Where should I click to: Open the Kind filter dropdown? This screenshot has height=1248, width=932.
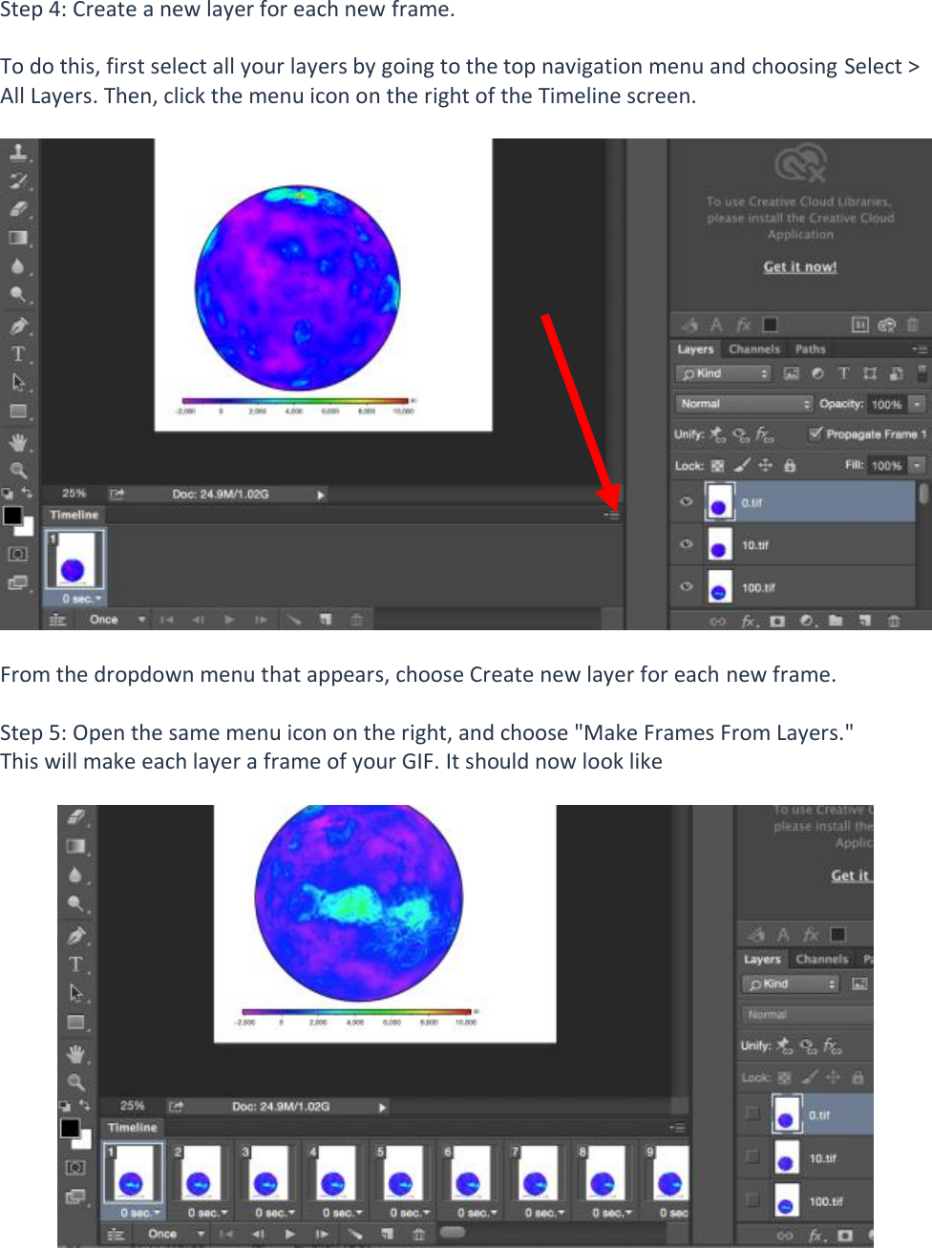(723, 373)
